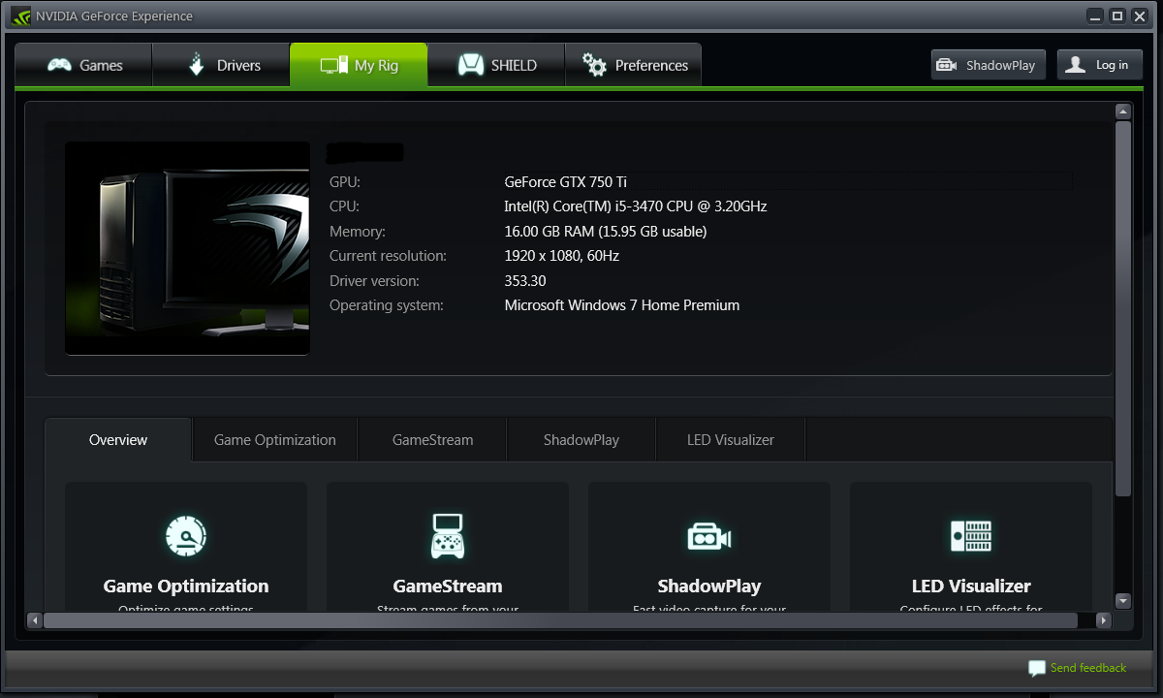1163x698 pixels.
Task: Click the Game Optimization speedometer icon
Action: tap(186, 535)
